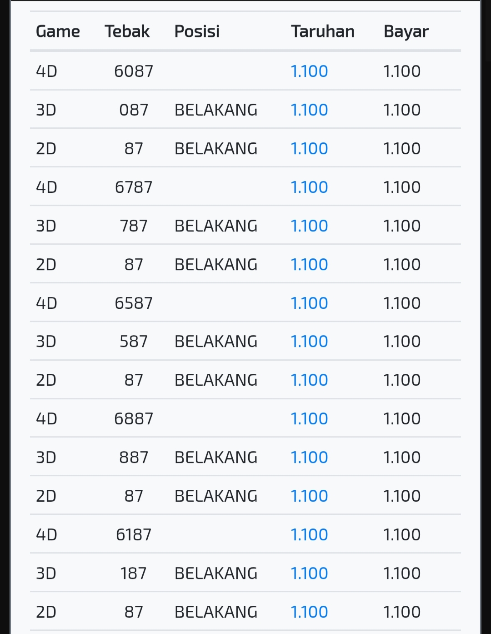Select the Bayar column header

(x=406, y=31)
